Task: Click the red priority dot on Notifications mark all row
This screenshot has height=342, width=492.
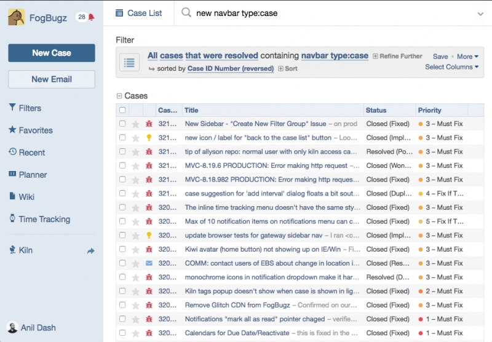Action: [421, 319]
